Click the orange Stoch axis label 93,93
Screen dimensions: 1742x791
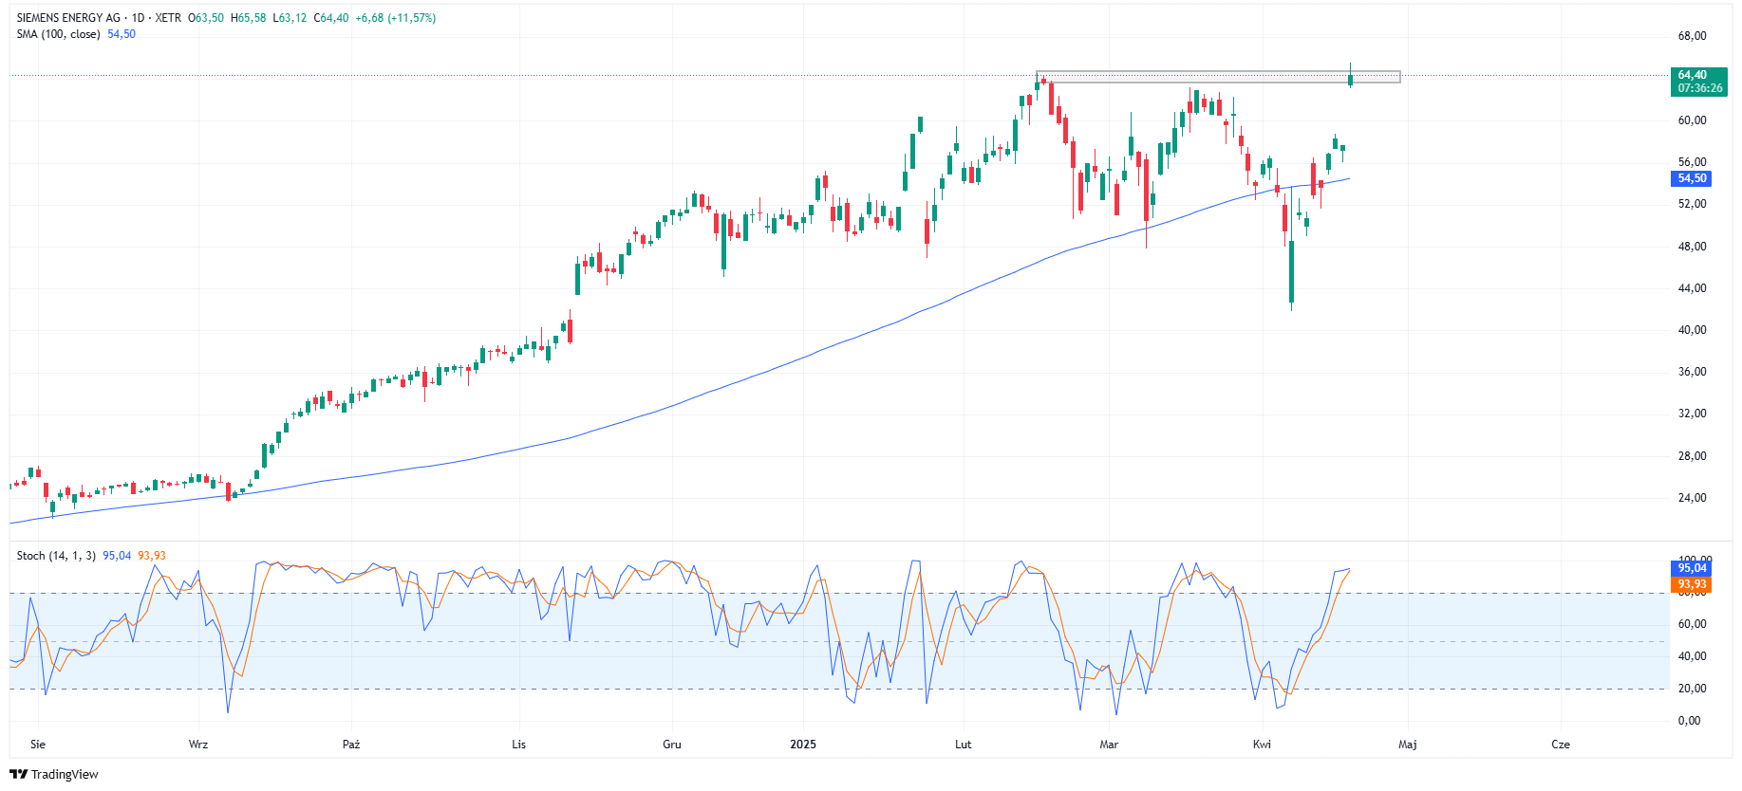click(x=1692, y=583)
